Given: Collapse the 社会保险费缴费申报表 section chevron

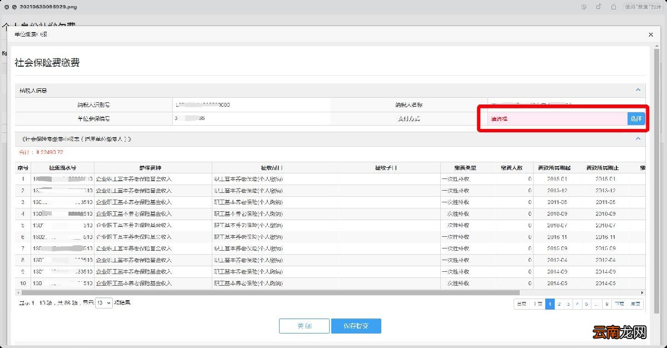Looking at the screenshot, I should 638,138.
